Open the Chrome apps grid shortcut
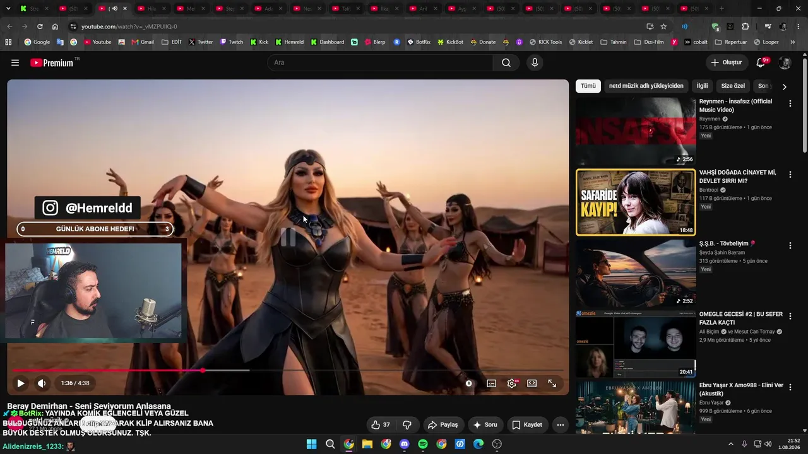 pos(8,42)
